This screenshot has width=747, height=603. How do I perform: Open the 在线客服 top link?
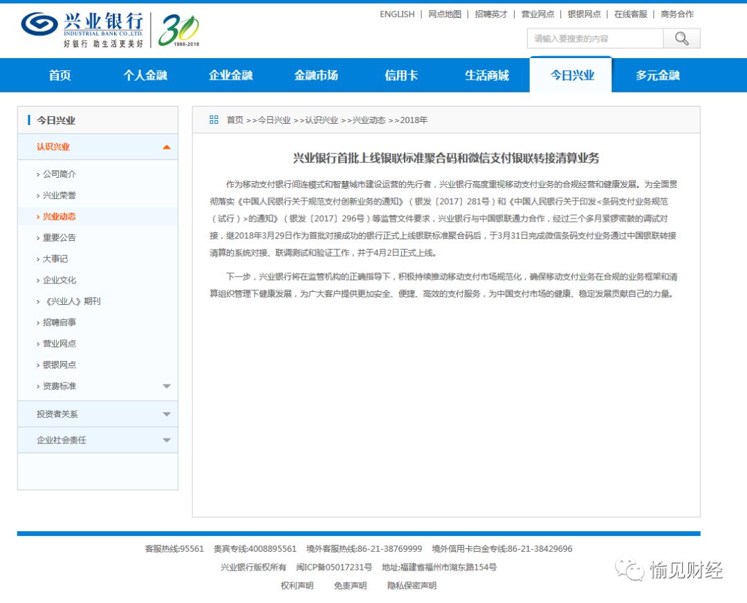coord(630,15)
